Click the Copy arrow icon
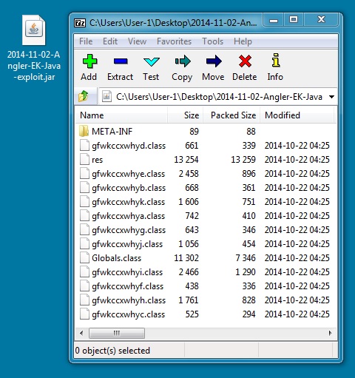This screenshot has height=378, width=355. [183, 61]
